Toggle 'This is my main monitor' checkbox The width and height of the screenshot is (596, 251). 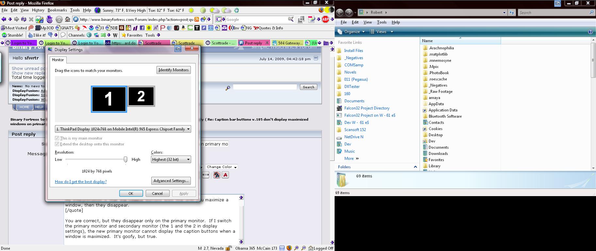pyautogui.click(x=57, y=138)
